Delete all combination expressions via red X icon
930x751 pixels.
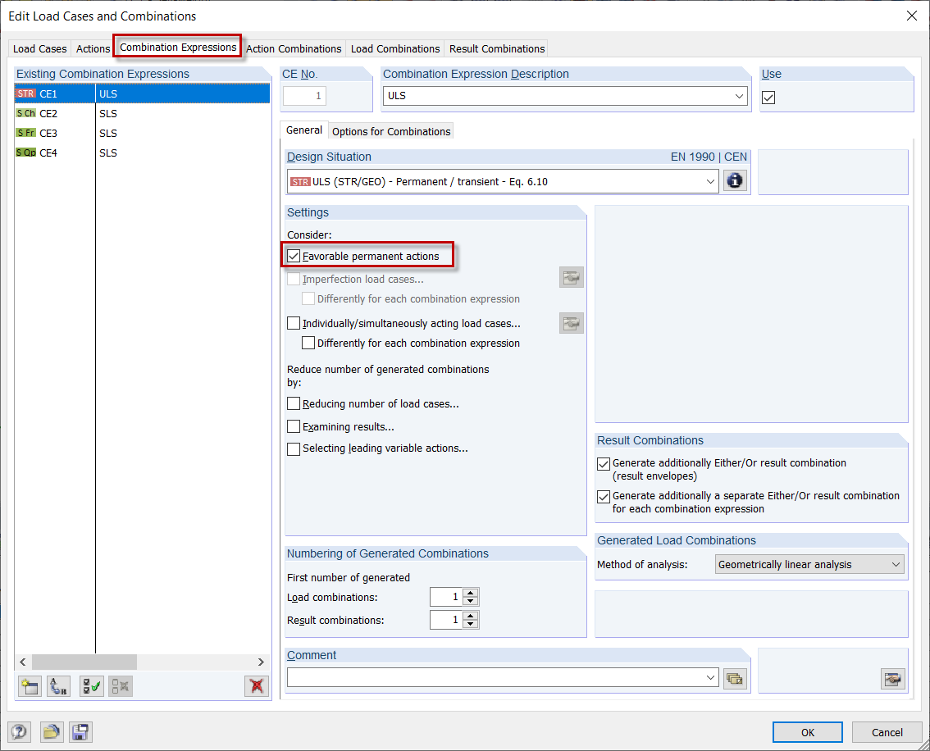[256, 686]
